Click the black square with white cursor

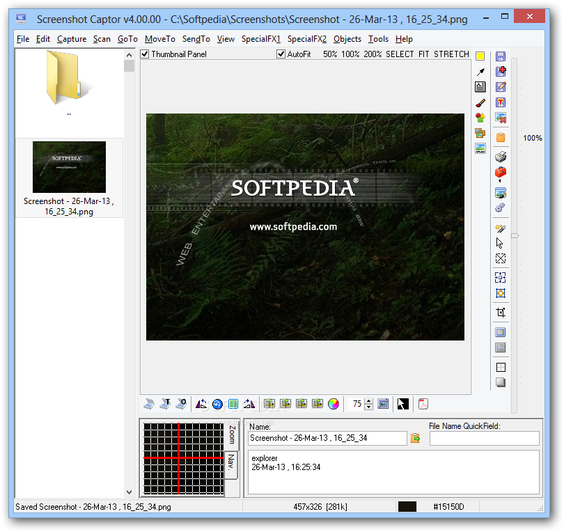(403, 404)
